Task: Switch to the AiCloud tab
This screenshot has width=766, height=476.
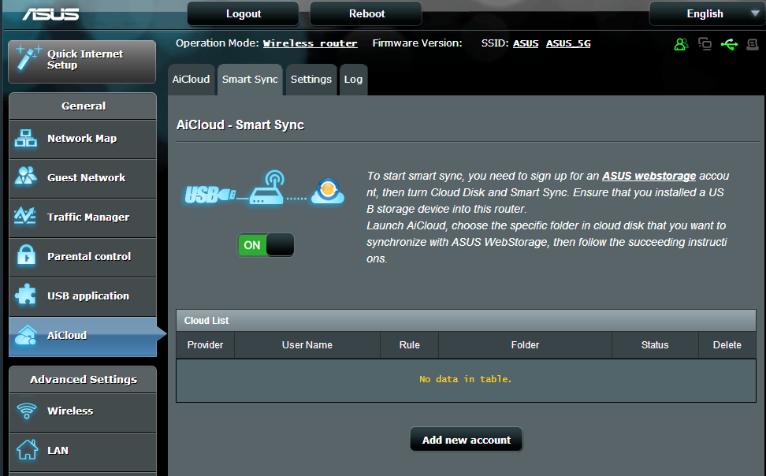Action: point(191,79)
